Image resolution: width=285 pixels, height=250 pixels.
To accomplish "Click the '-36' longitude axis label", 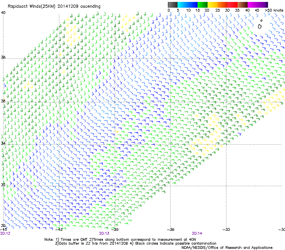I will [171, 230].
